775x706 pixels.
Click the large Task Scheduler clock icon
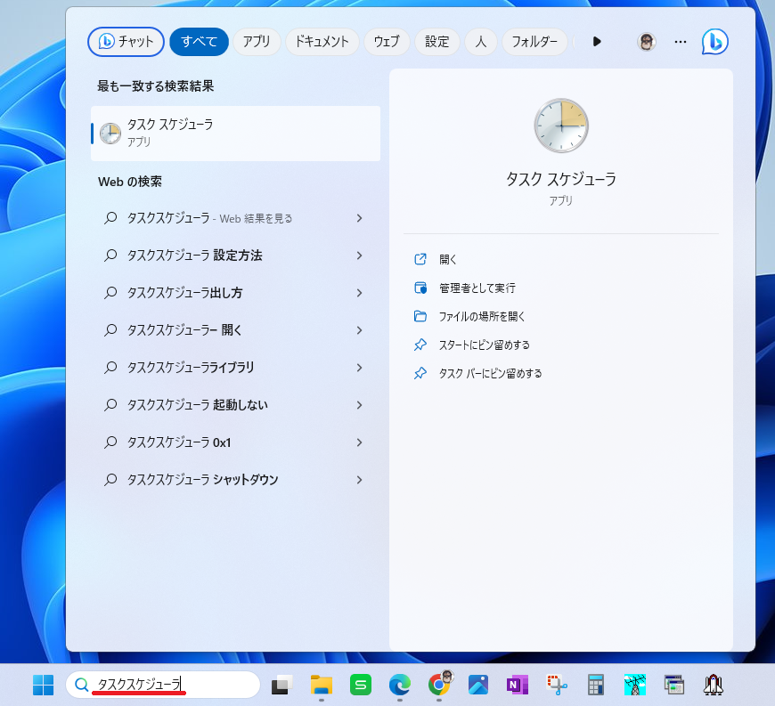point(561,126)
